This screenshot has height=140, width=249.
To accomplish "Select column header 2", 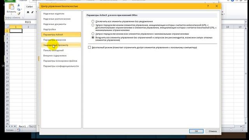I will 28,27.
